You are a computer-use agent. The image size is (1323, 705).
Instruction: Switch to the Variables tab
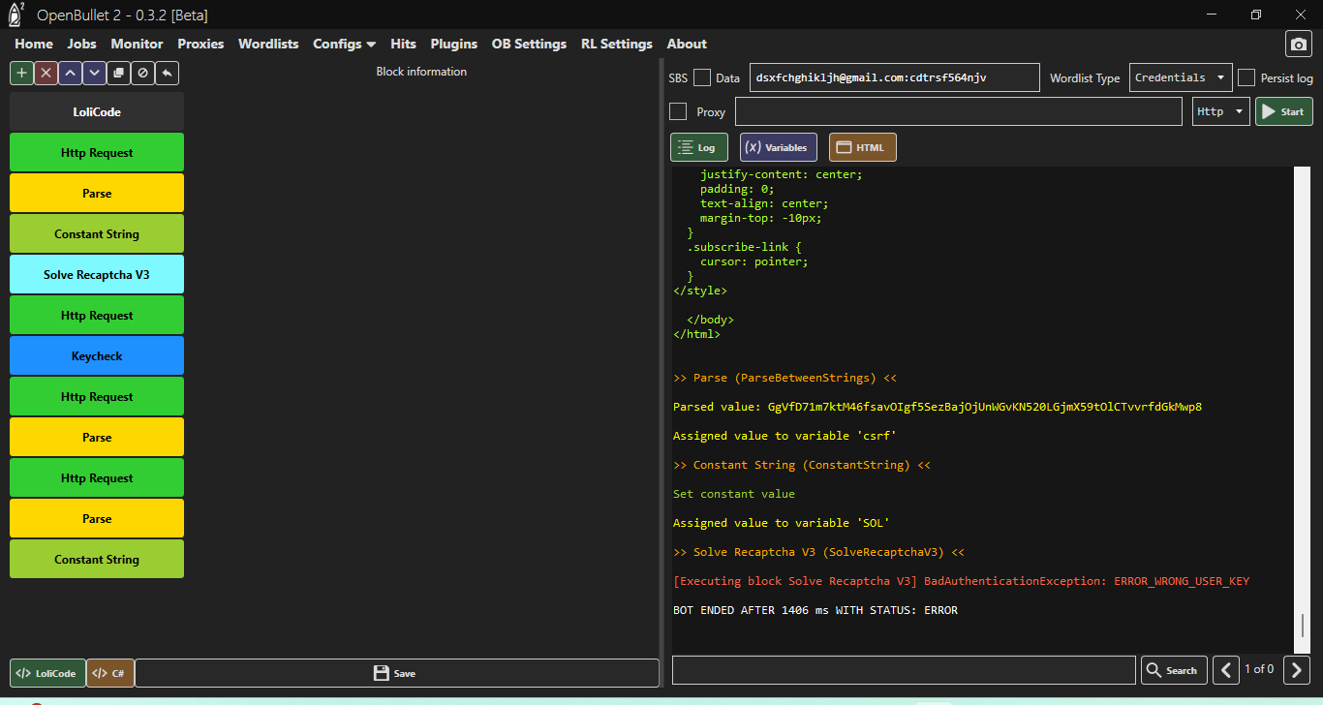778,147
